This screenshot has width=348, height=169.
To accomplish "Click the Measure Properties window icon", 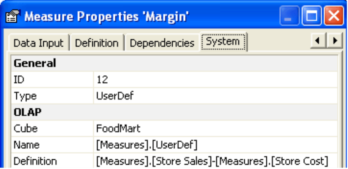I will [13, 16].
